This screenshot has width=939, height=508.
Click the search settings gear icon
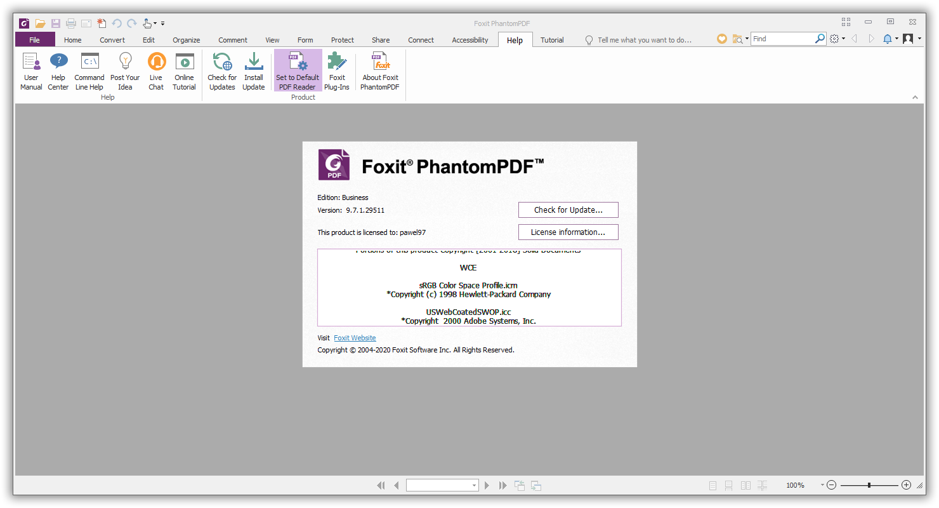[834, 39]
